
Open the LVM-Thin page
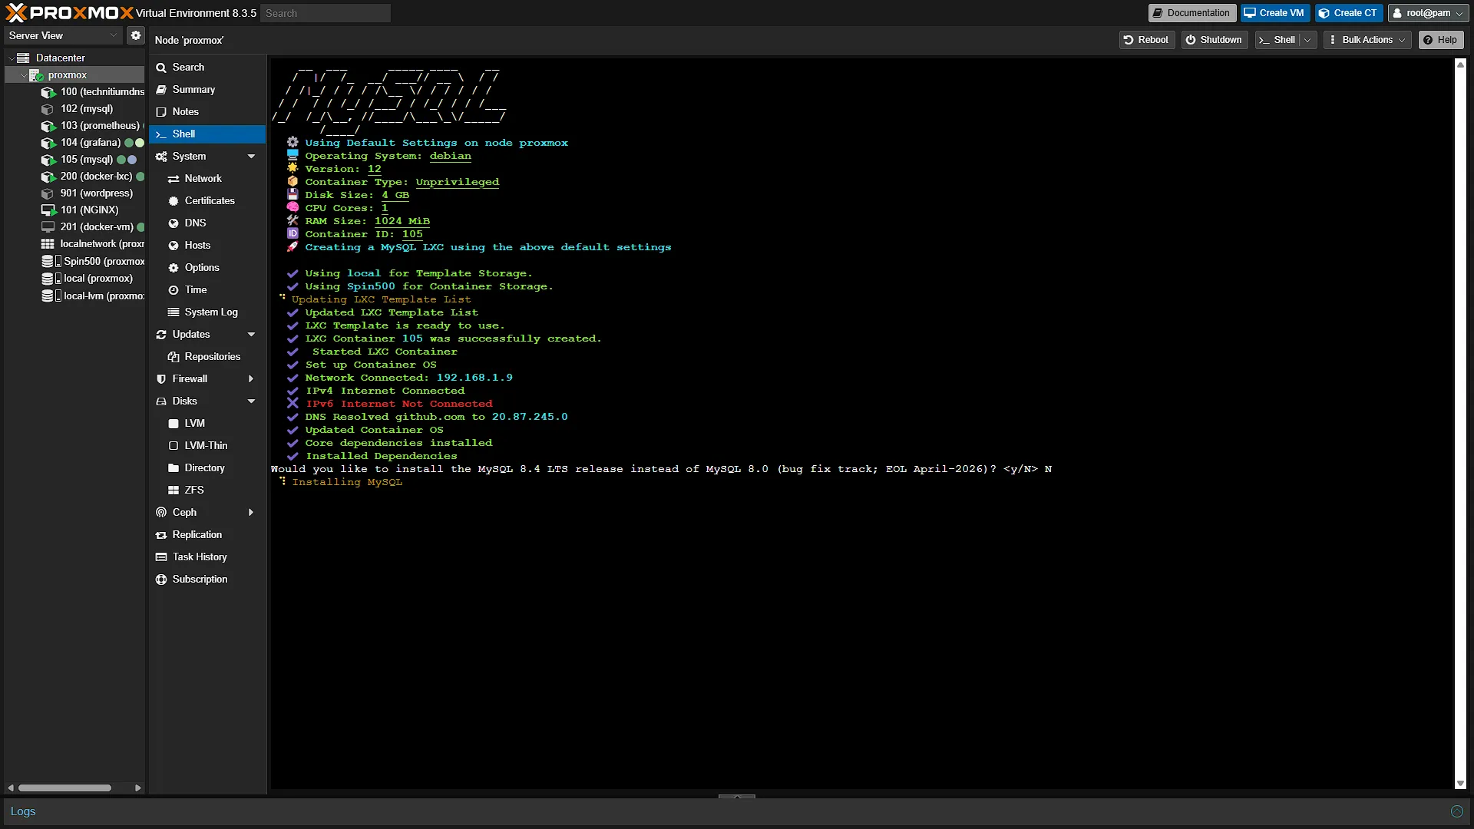pyautogui.click(x=207, y=445)
